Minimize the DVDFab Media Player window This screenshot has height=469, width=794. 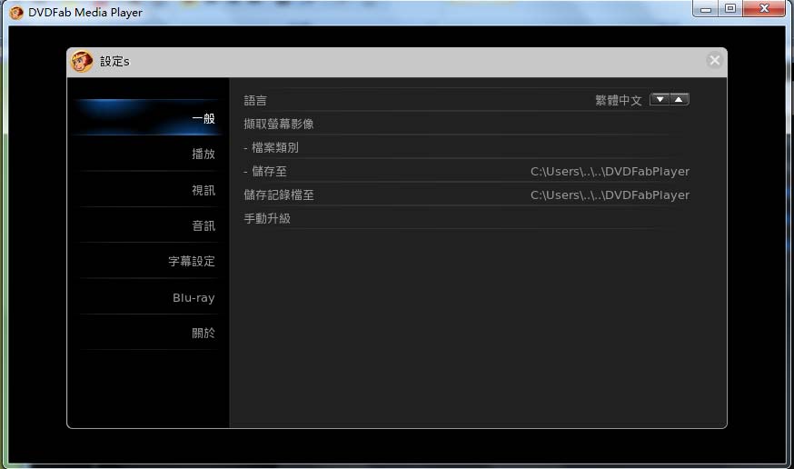705,8
